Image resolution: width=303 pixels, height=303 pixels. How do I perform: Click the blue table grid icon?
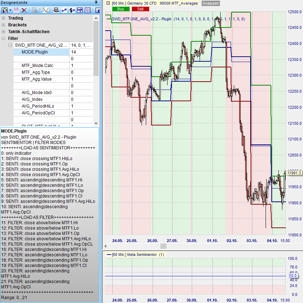click(x=88, y=10)
